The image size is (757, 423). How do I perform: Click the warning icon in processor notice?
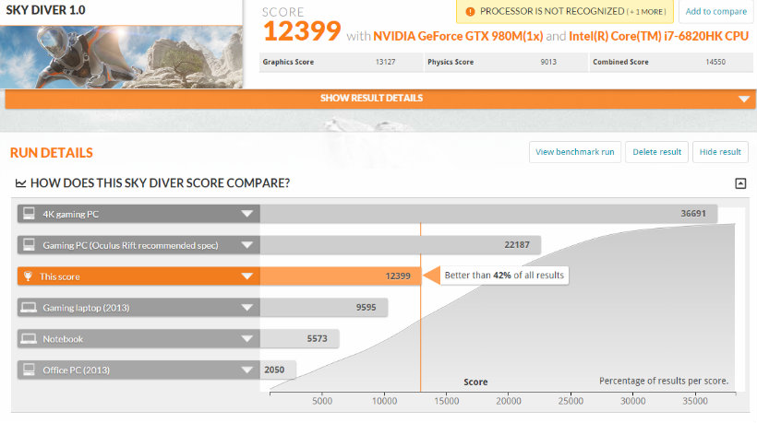(470, 12)
